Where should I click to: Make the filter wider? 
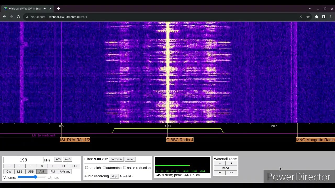point(130,159)
